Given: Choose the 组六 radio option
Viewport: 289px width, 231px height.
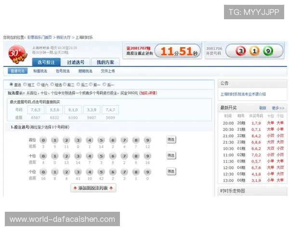Looking at the screenshot, I should [39, 84].
